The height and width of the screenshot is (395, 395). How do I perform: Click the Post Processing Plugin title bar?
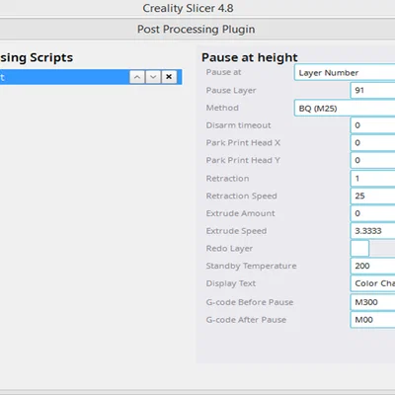click(x=197, y=30)
